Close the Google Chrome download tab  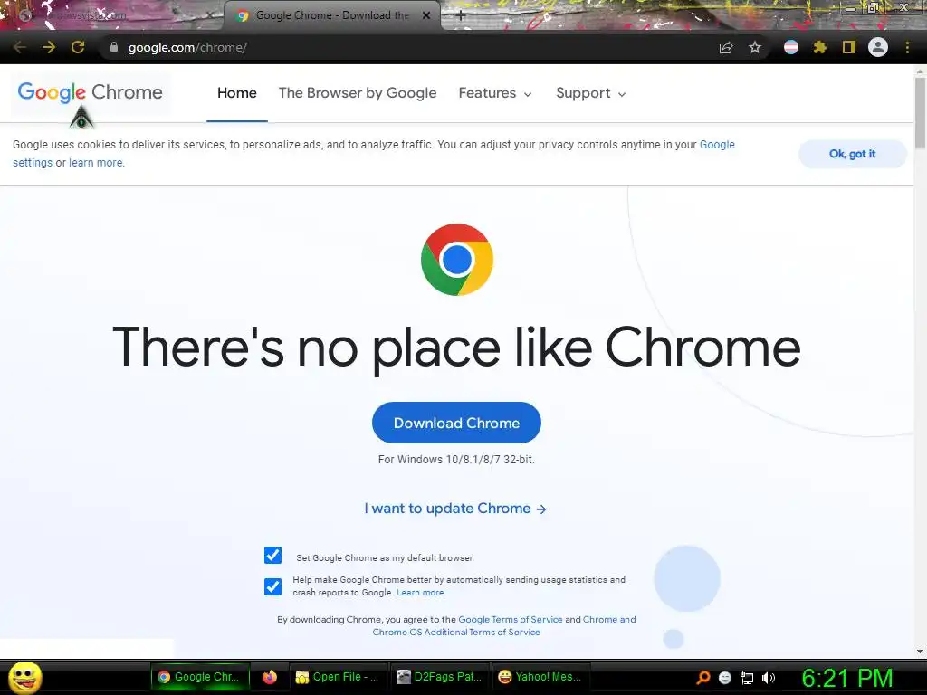tap(425, 16)
